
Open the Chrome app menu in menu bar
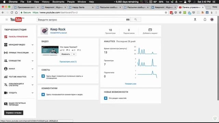13,2
